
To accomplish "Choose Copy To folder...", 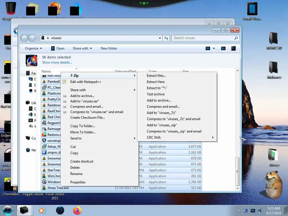I will tap(82, 126).
